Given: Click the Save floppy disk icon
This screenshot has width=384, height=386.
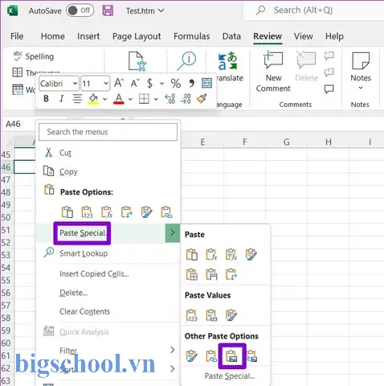Looking at the screenshot, I should coord(108,10).
